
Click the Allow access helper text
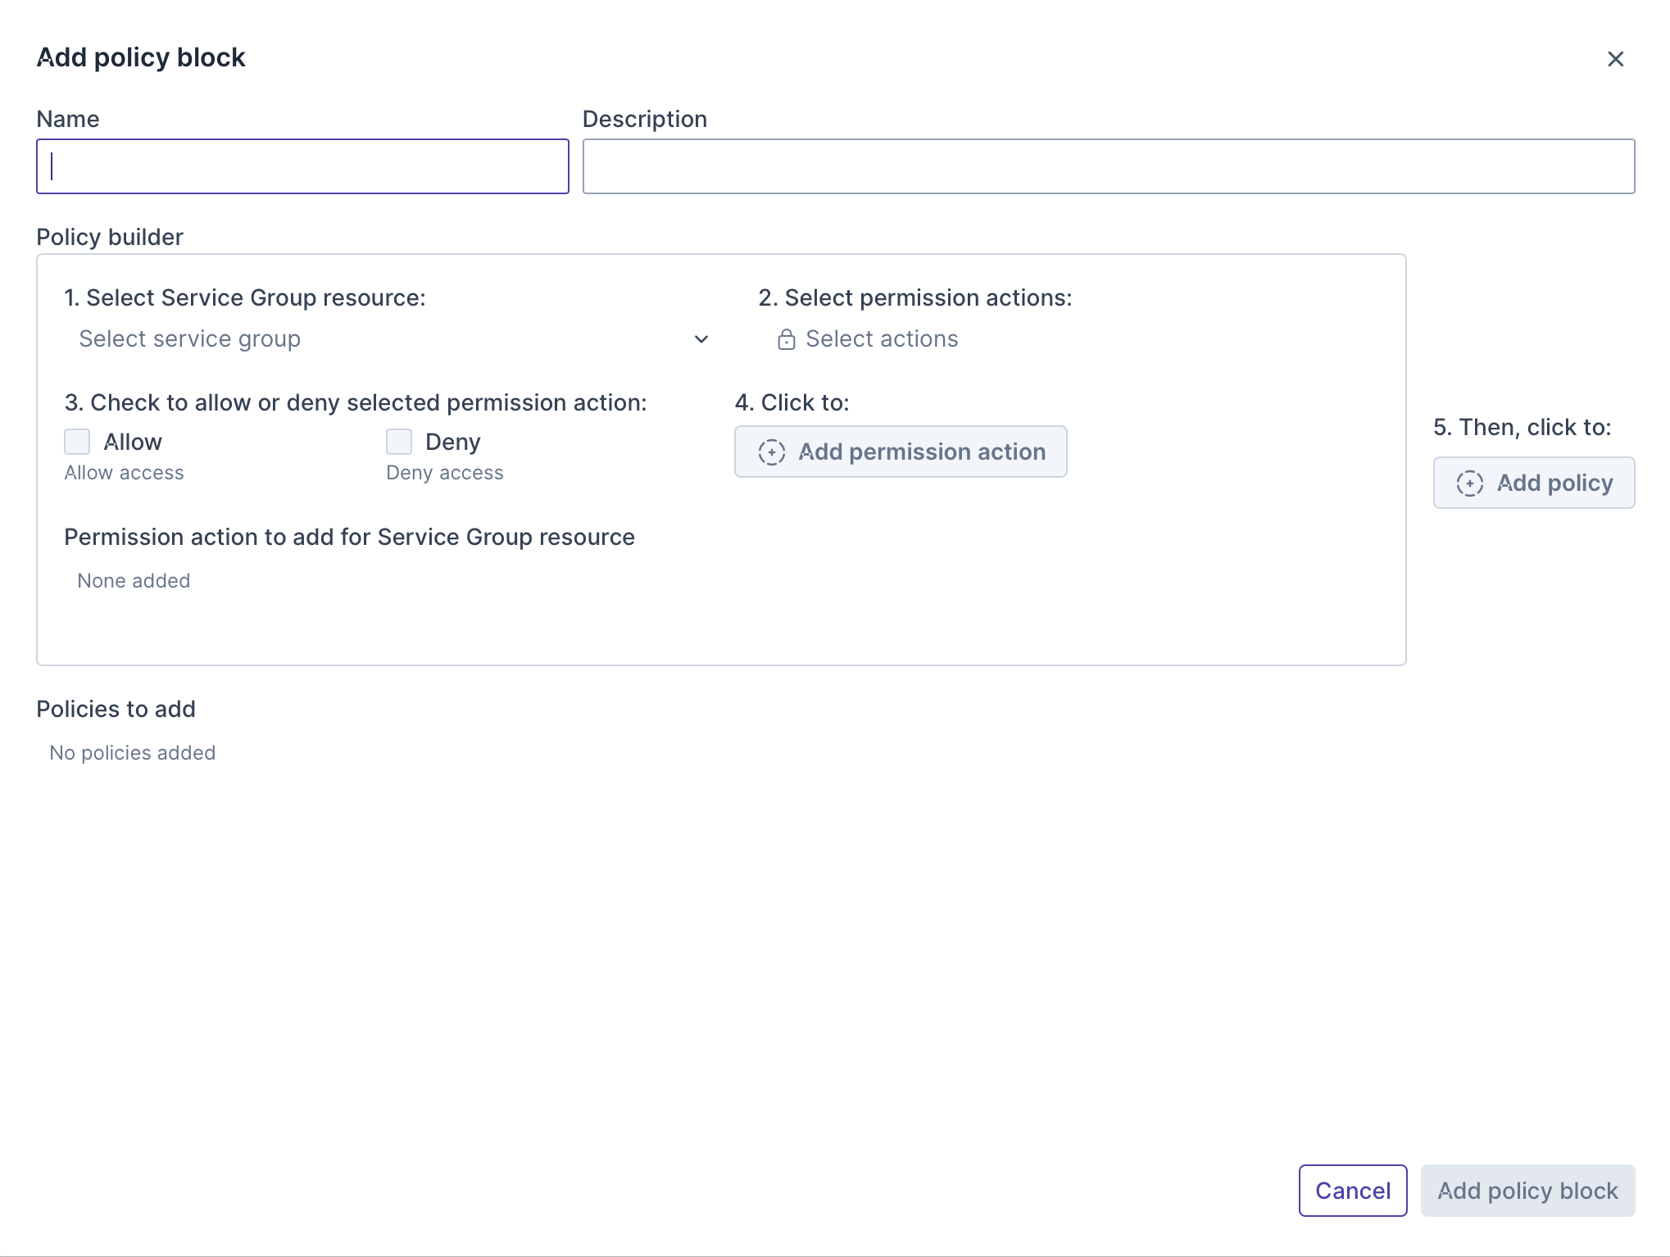125,473
